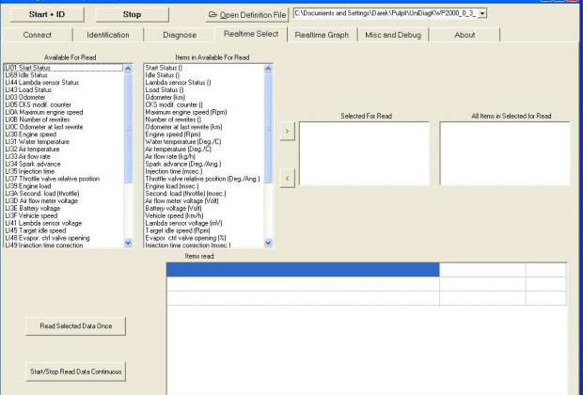The height and width of the screenshot is (395, 583).
Task: Select LI30 Engine speed
Action: point(63,134)
